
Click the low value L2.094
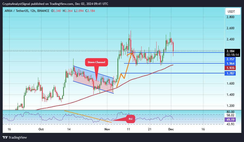79,11
